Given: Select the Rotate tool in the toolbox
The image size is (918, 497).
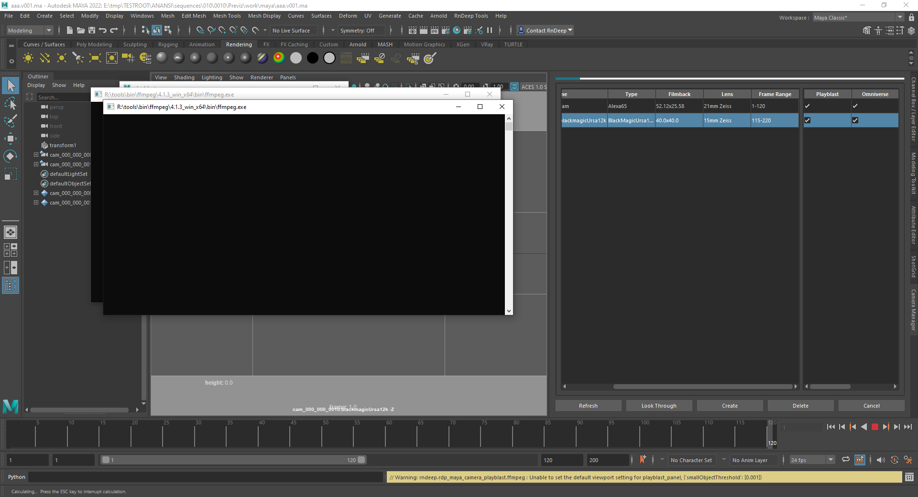Looking at the screenshot, I should [x=10, y=156].
